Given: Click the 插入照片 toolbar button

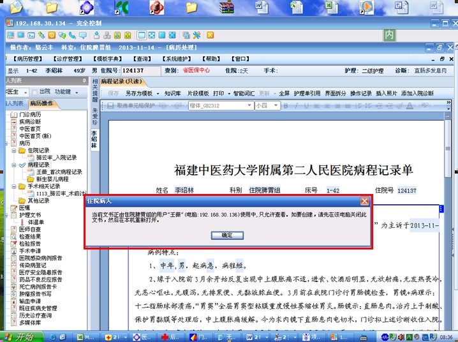Looking at the screenshot, I should click(387, 93).
